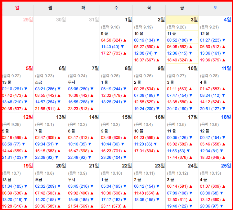Click the 수 (Wednesday) column header
233x210 pixels.
coord(116,7)
